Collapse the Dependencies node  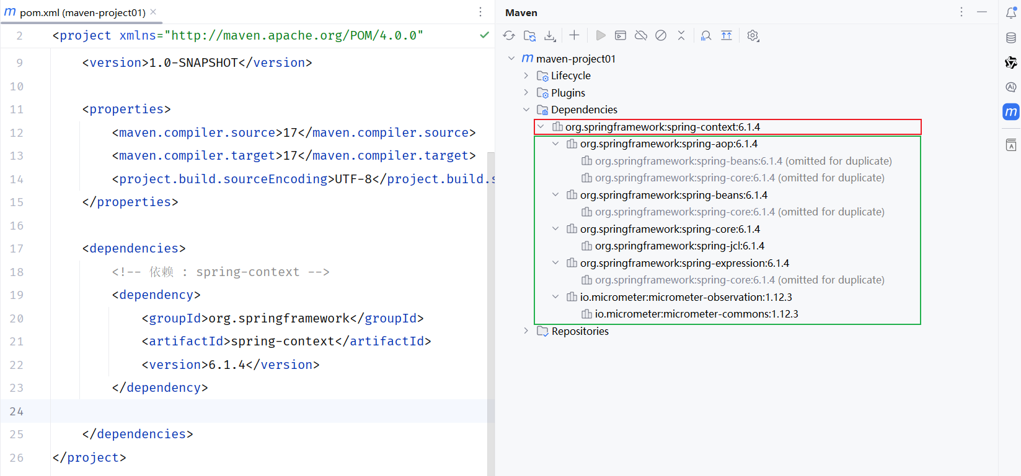(526, 110)
